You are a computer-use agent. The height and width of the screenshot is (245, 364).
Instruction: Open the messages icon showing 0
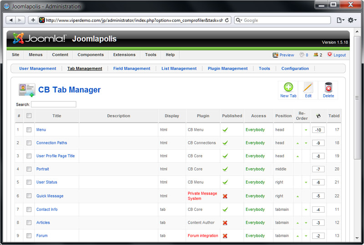pos(302,55)
